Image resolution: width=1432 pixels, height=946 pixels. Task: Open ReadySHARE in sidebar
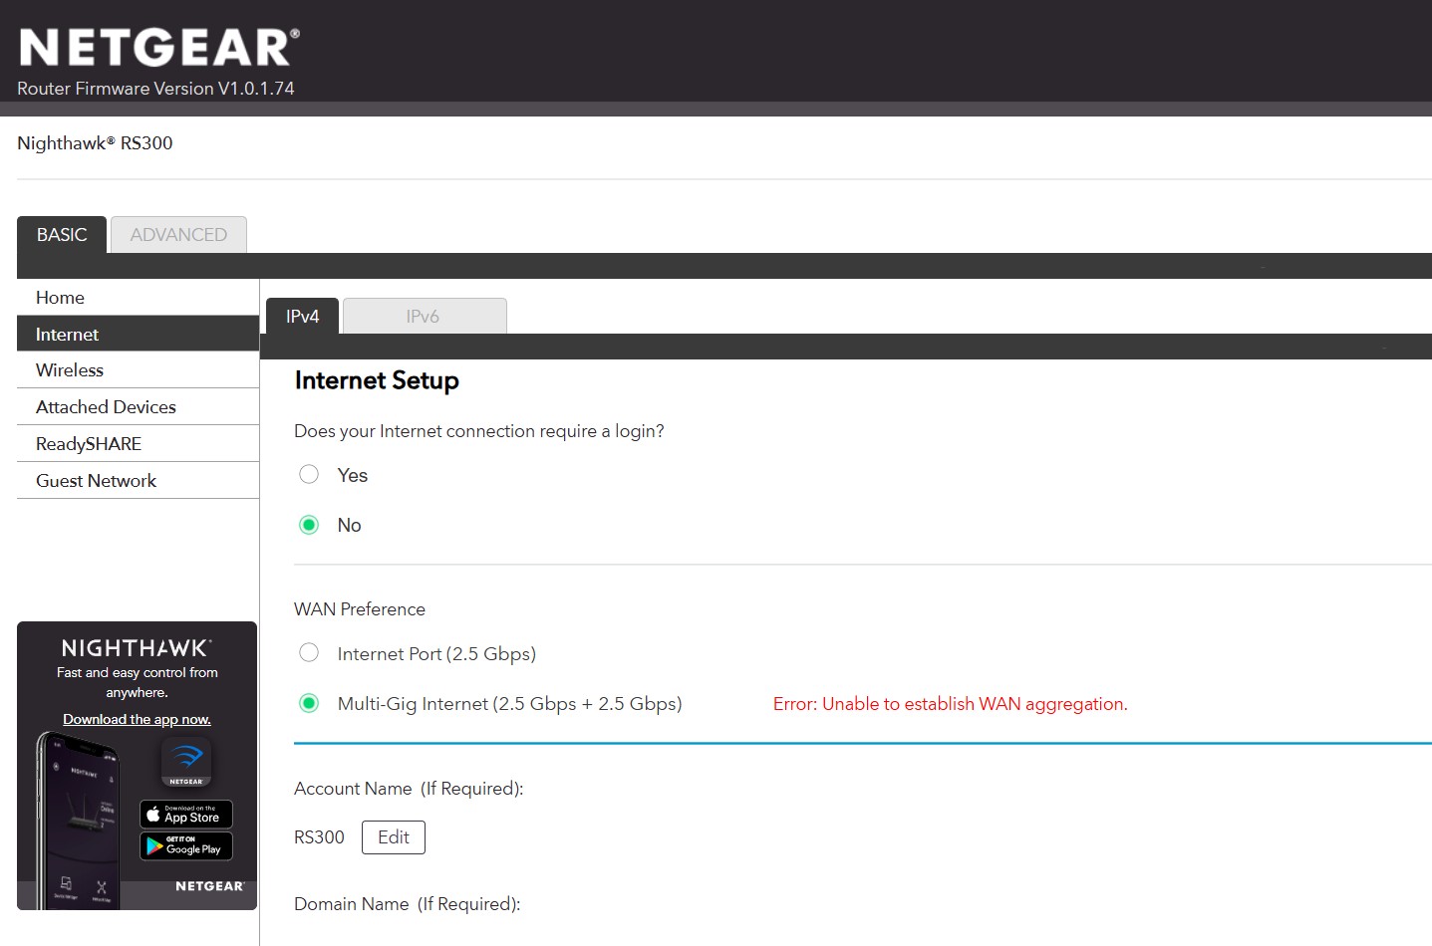point(89,444)
